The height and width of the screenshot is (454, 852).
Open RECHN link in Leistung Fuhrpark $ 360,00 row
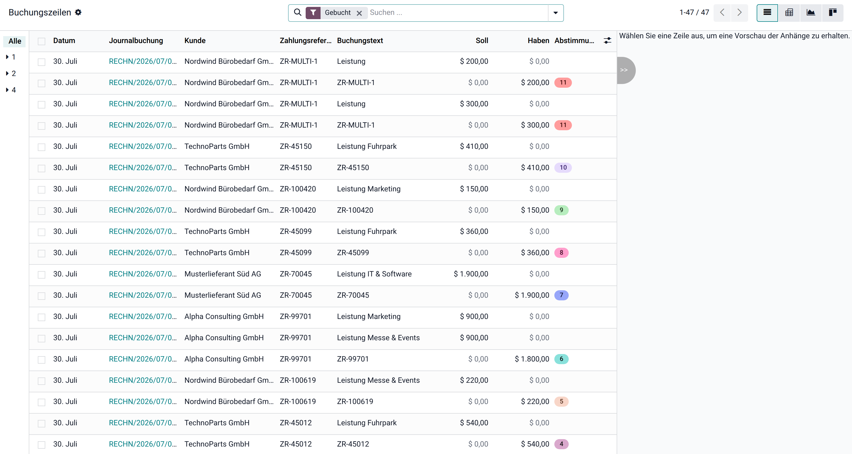pos(143,232)
